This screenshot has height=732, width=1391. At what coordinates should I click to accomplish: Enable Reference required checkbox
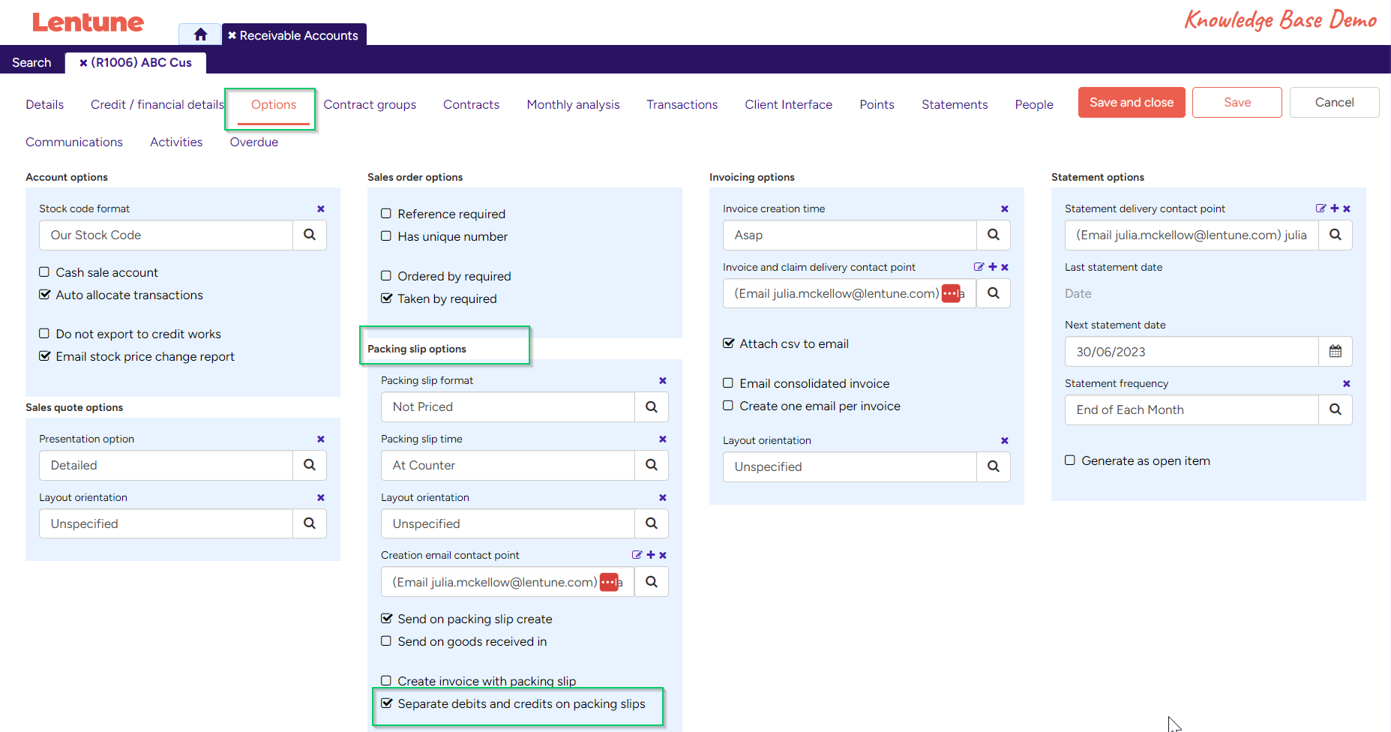386,214
